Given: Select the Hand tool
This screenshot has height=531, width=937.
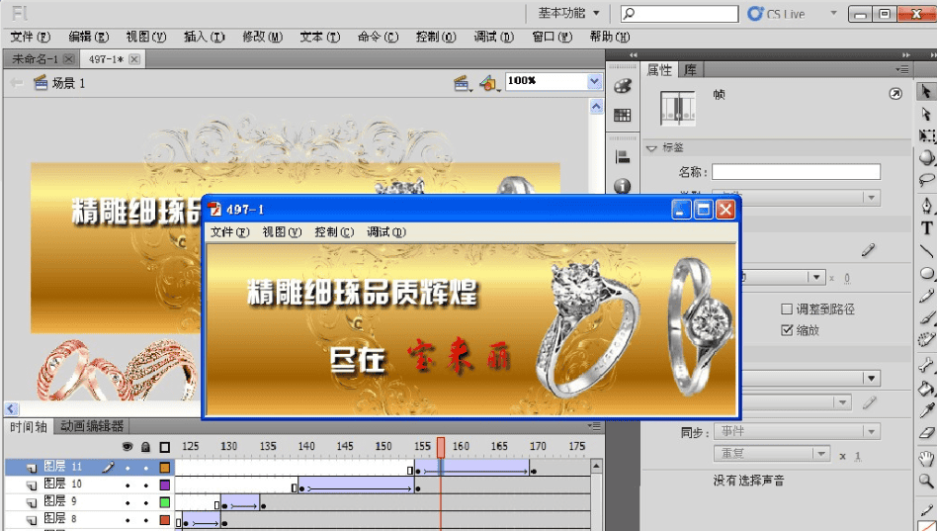Looking at the screenshot, I should pos(927,458).
